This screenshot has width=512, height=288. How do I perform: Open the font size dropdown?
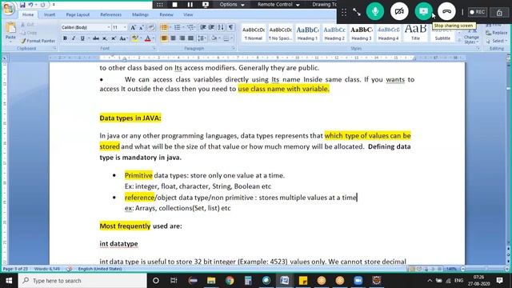click(x=125, y=28)
